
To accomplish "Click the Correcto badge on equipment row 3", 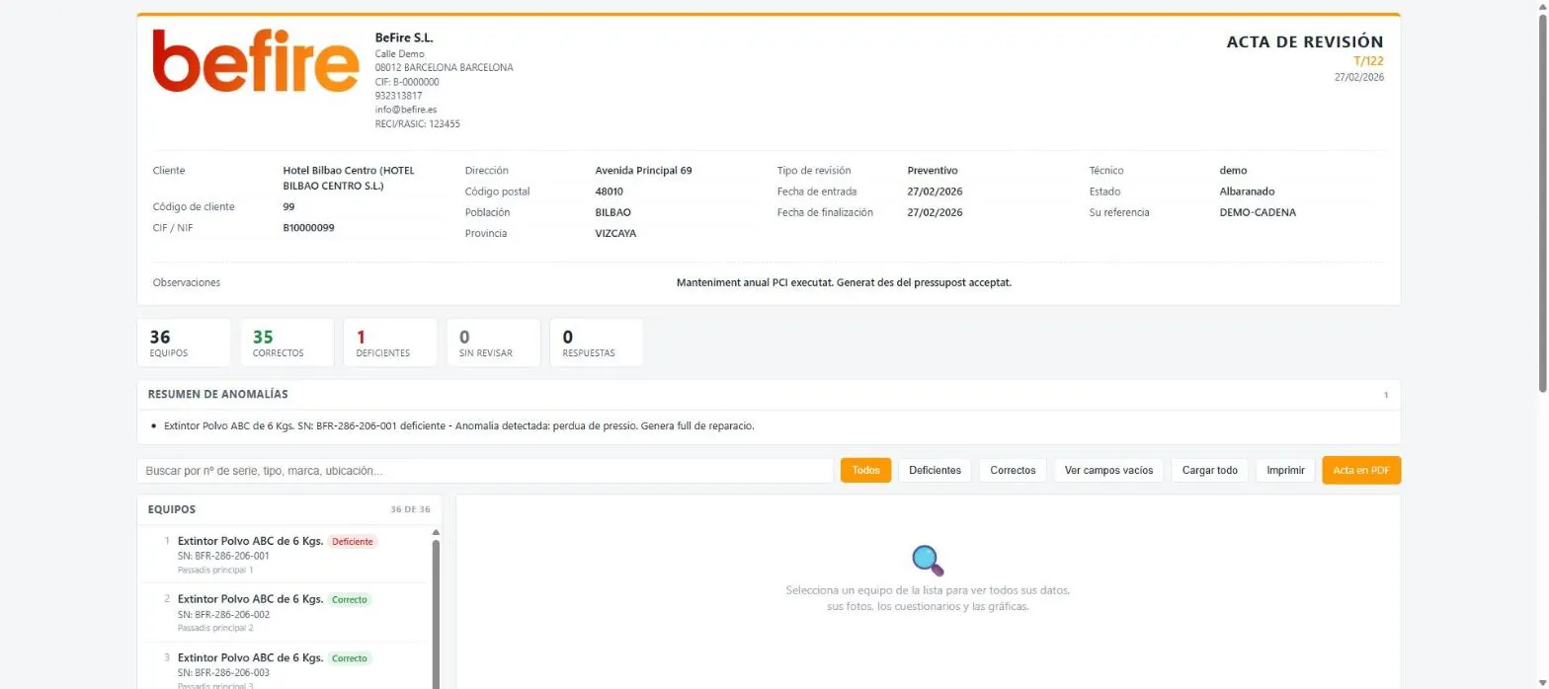I will [x=350, y=658].
